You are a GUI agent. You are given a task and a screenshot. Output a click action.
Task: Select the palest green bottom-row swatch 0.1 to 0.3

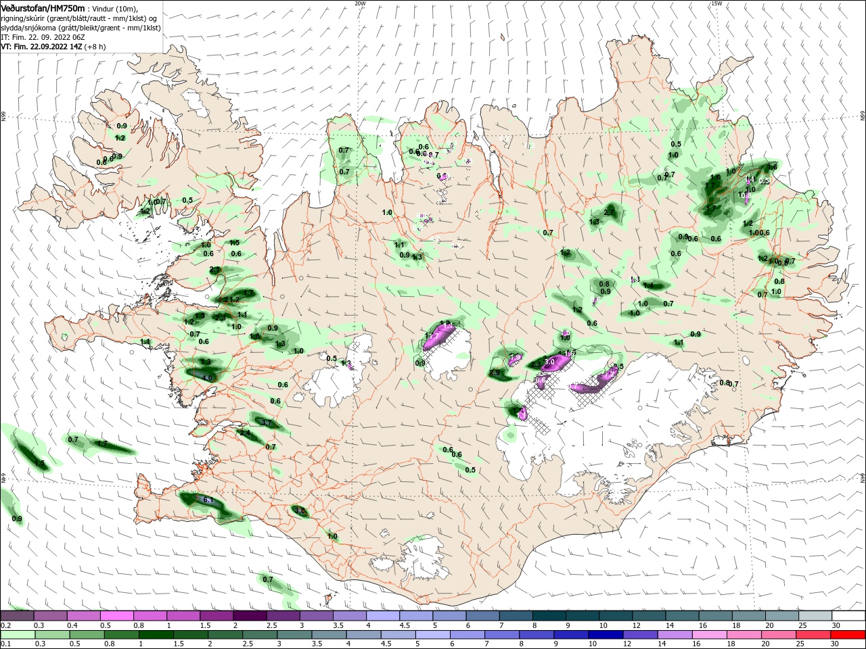18,635
